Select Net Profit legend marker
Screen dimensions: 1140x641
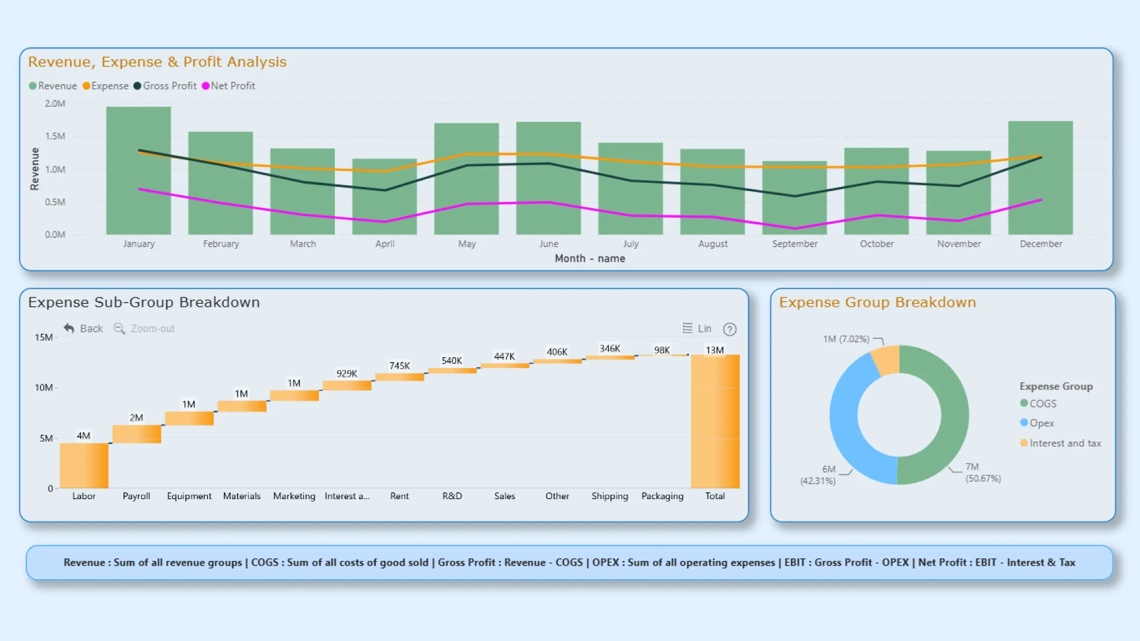[205, 86]
